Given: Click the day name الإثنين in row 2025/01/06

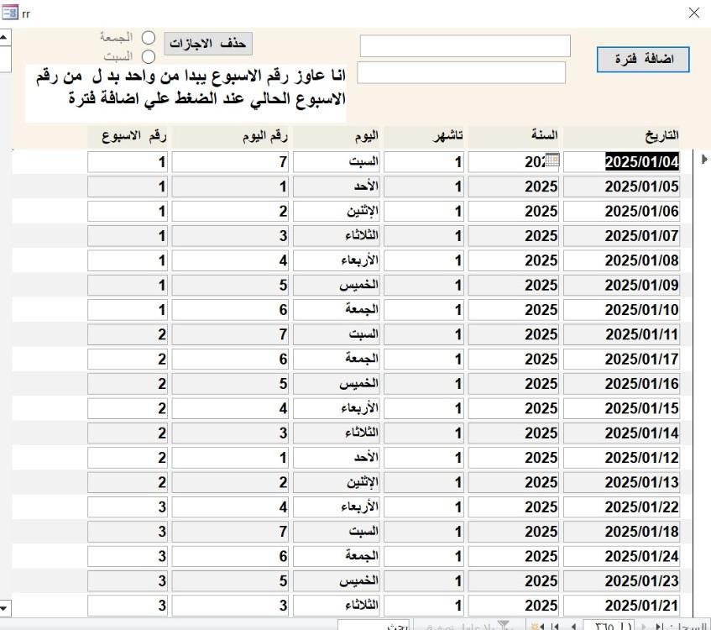Looking at the screenshot, I should [x=336, y=211].
